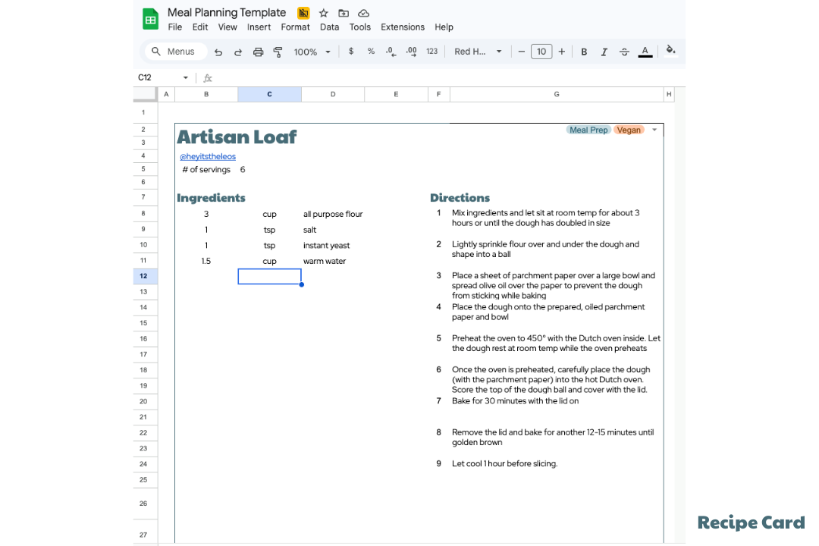This screenshot has width=819, height=546.
Task: Print the spreadsheet
Action: 258,52
